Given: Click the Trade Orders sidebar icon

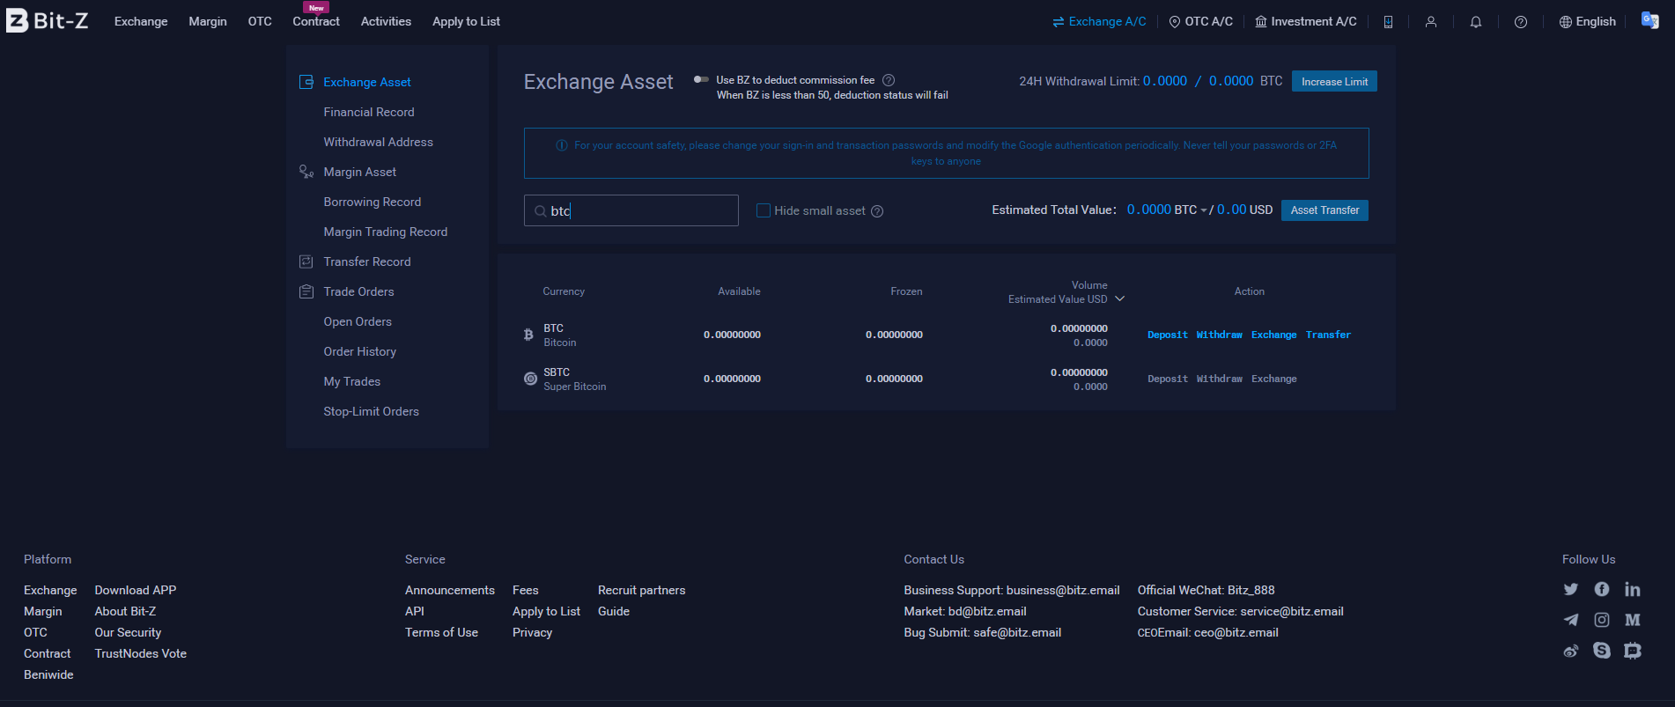Looking at the screenshot, I should [x=306, y=291].
